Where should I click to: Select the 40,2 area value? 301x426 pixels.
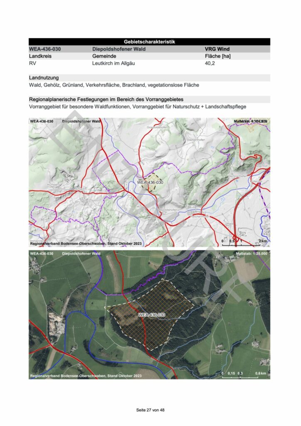[210, 64]
